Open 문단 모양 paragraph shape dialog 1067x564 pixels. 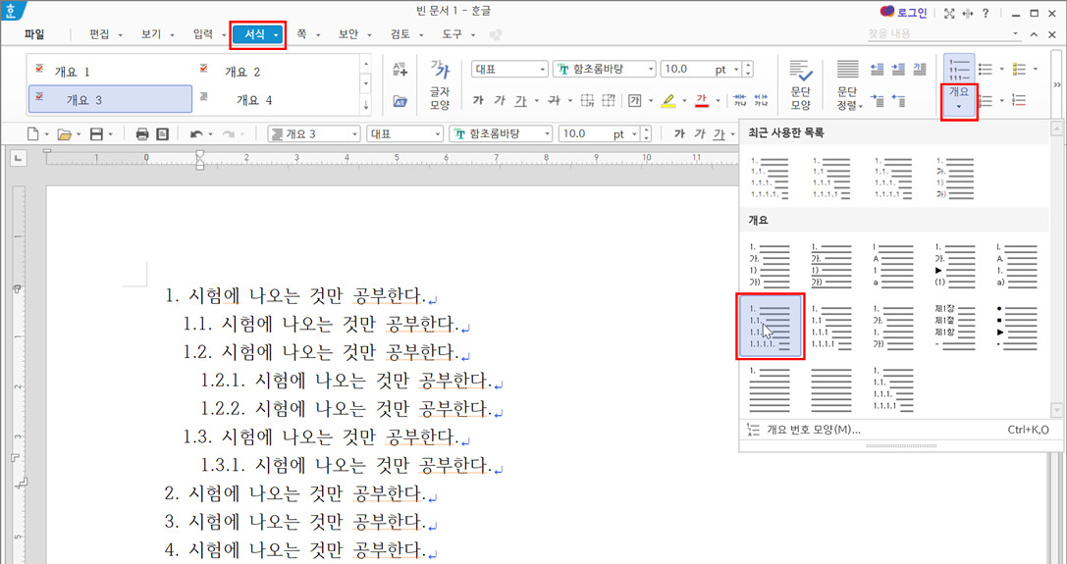[800, 84]
